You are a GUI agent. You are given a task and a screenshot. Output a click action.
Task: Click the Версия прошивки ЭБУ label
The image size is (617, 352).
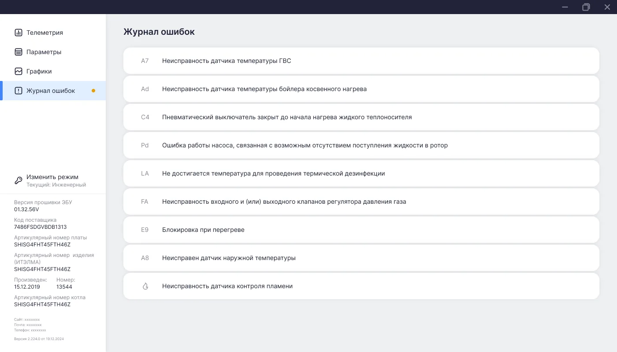pyautogui.click(x=43, y=202)
